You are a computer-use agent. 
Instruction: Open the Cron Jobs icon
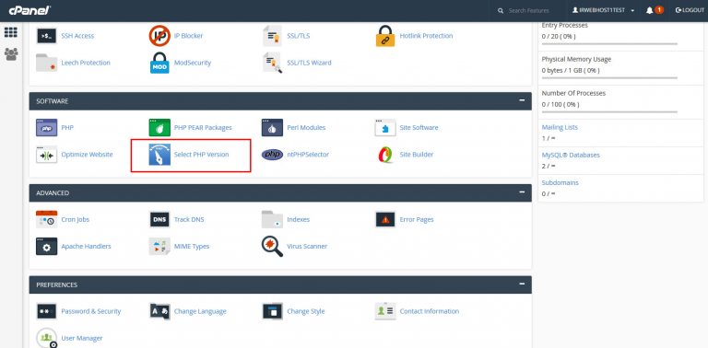(x=46, y=219)
